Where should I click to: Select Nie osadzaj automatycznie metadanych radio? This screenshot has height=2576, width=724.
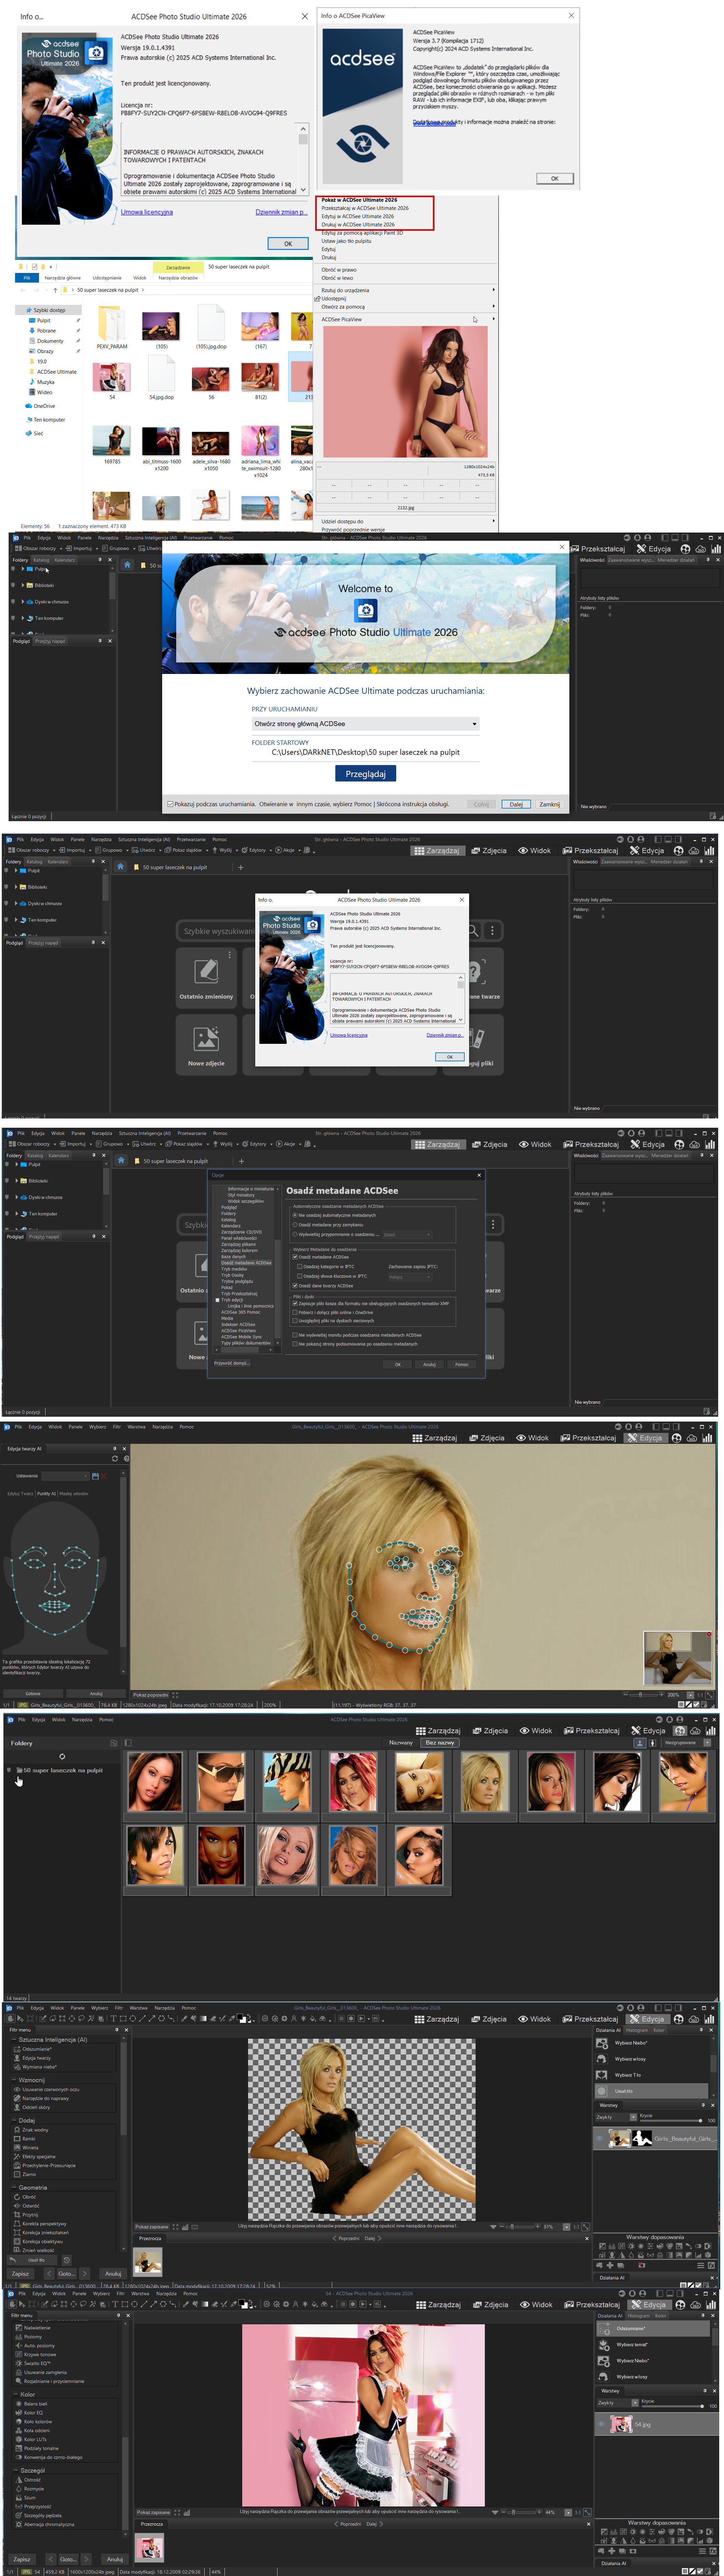point(296,1215)
